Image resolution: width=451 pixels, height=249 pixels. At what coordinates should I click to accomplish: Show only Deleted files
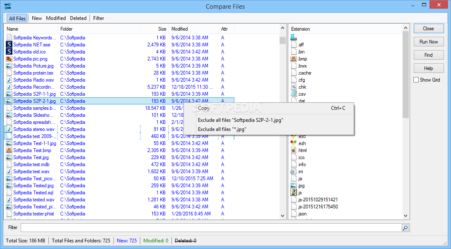(x=78, y=18)
